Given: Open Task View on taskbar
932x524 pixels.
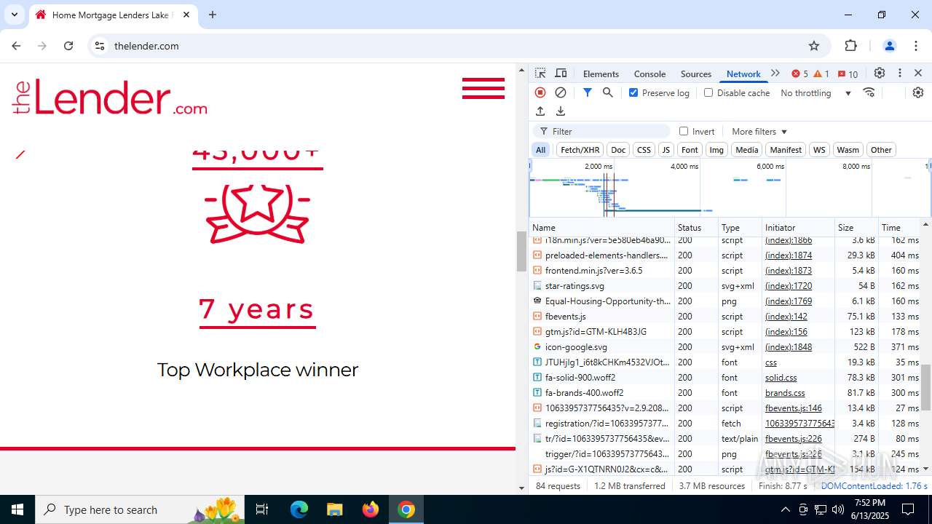Looking at the screenshot, I should point(262,509).
